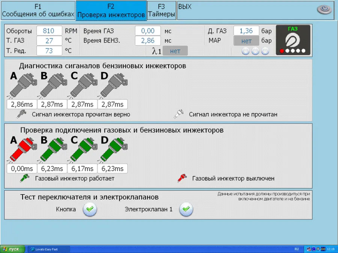338x253 pixels.
Task: Select the ВЫХ exit tab
Action: (255, 10)
